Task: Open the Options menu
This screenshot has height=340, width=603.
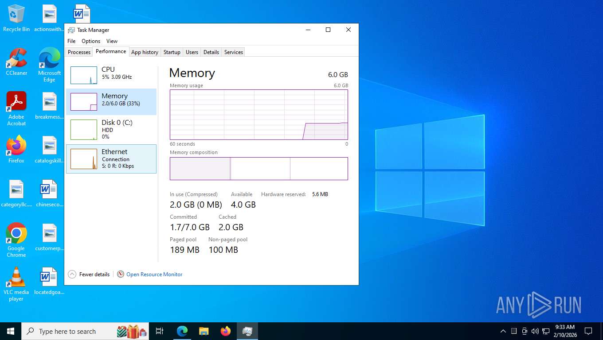Action: pos(91,41)
